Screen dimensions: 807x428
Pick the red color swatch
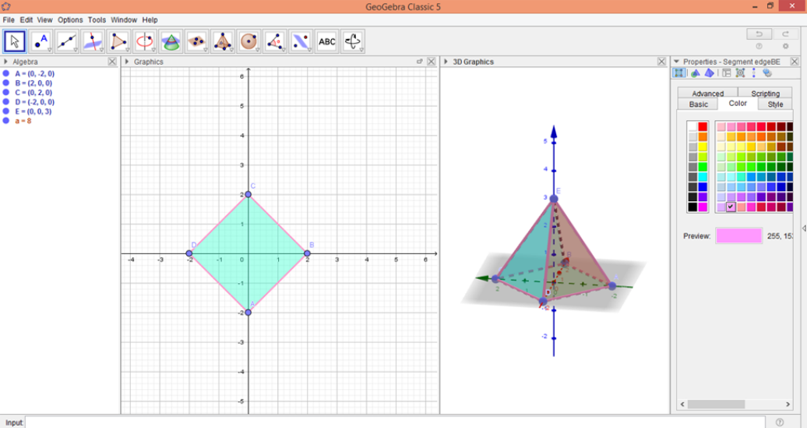(x=703, y=127)
